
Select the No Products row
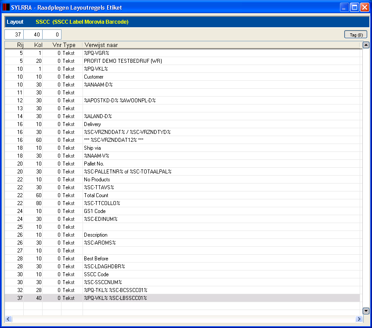(x=182, y=180)
